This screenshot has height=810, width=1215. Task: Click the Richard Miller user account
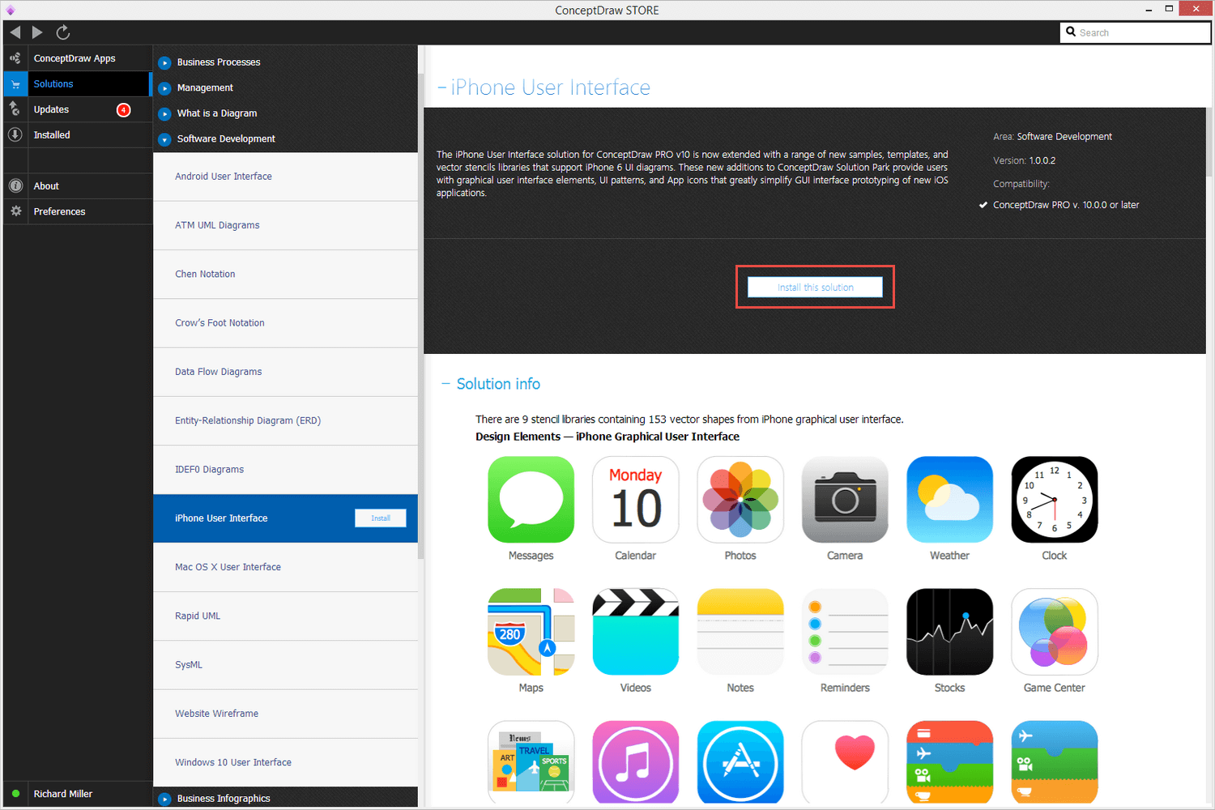[x=63, y=794]
